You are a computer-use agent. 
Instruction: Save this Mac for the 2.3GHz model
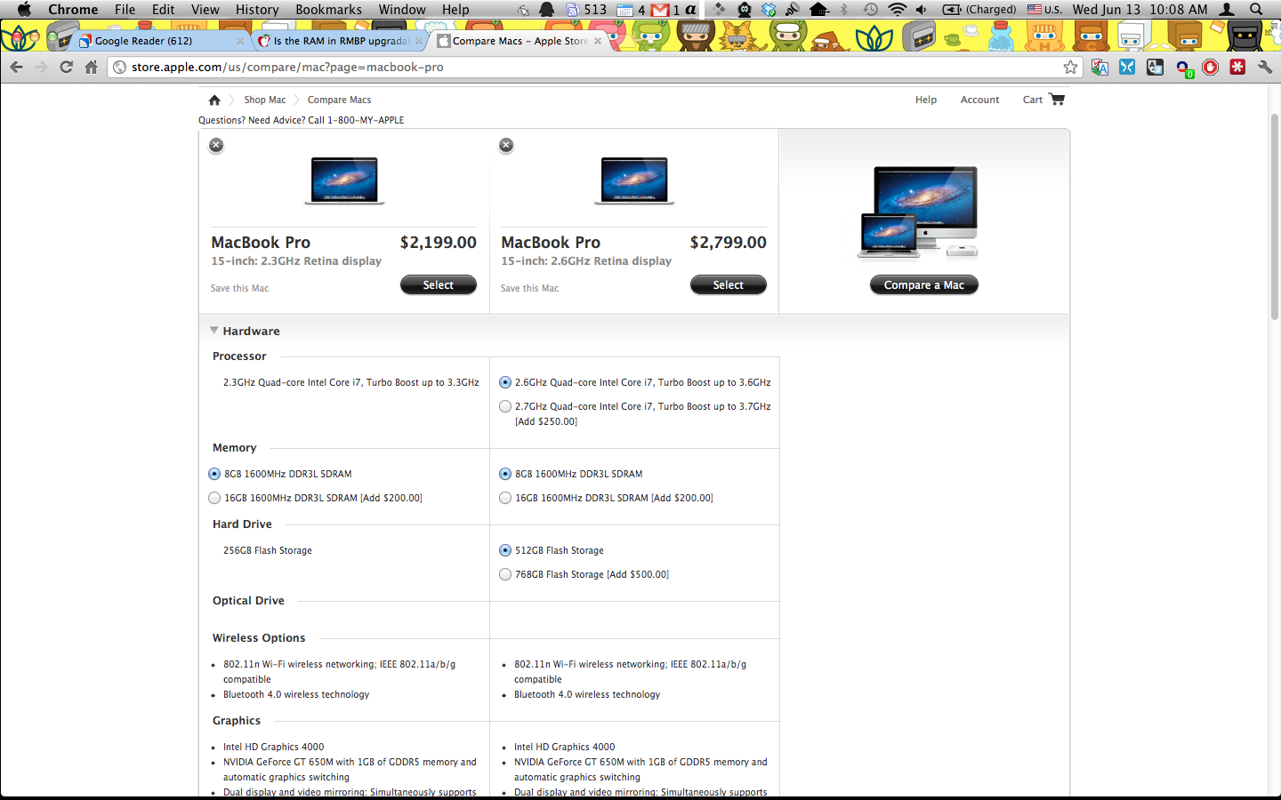(x=239, y=288)
